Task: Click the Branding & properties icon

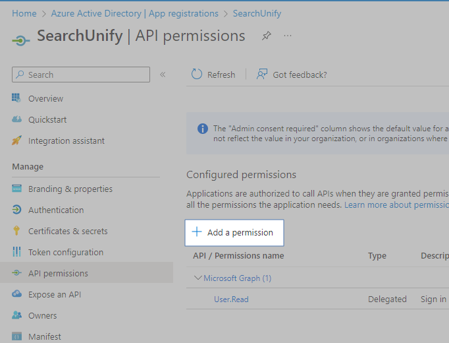Action: point(17,189)
